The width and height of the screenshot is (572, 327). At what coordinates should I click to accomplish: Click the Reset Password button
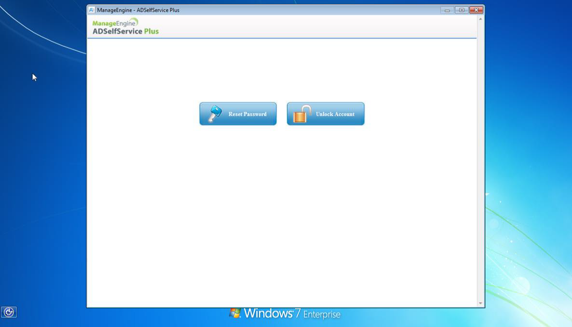[x=238, y=114]
